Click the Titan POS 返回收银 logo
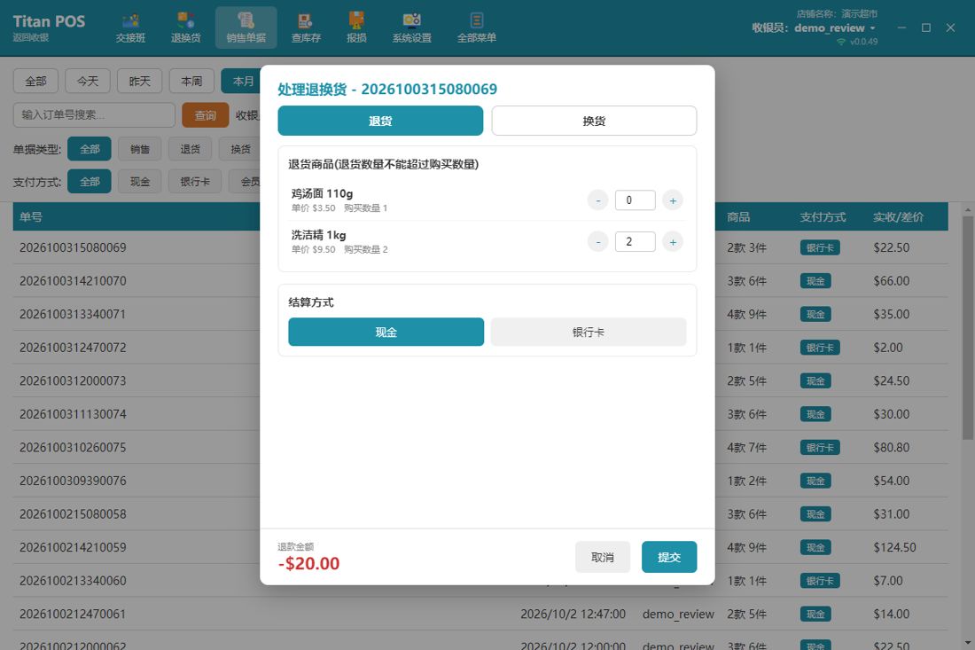The width and height of the screenshot is (975, 650). point(49,27)
